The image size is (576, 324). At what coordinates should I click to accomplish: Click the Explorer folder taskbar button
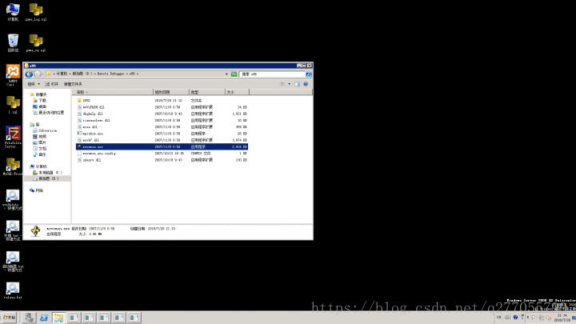tap(58, 318)
